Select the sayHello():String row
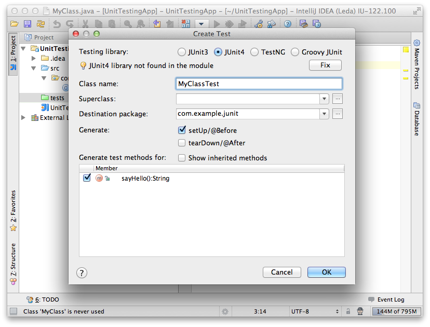The image size is (430, 327). click(x=212, y=178)
